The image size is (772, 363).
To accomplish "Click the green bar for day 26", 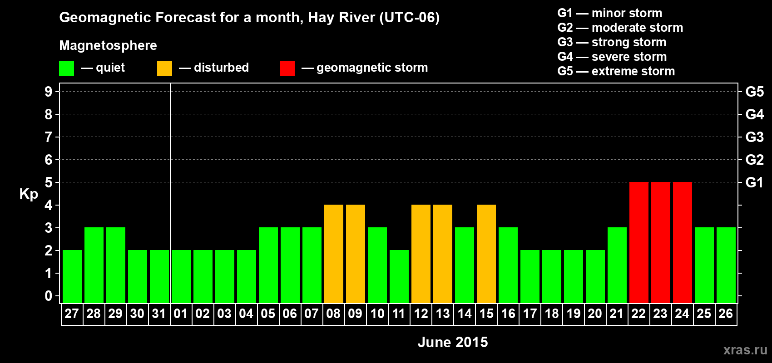I will tap(726, 265).
